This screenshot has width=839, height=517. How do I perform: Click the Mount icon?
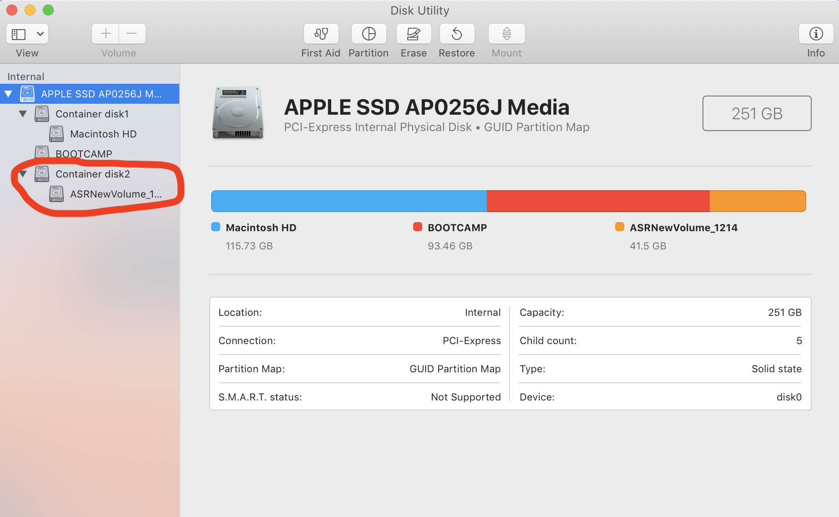[x=506, y=34]
